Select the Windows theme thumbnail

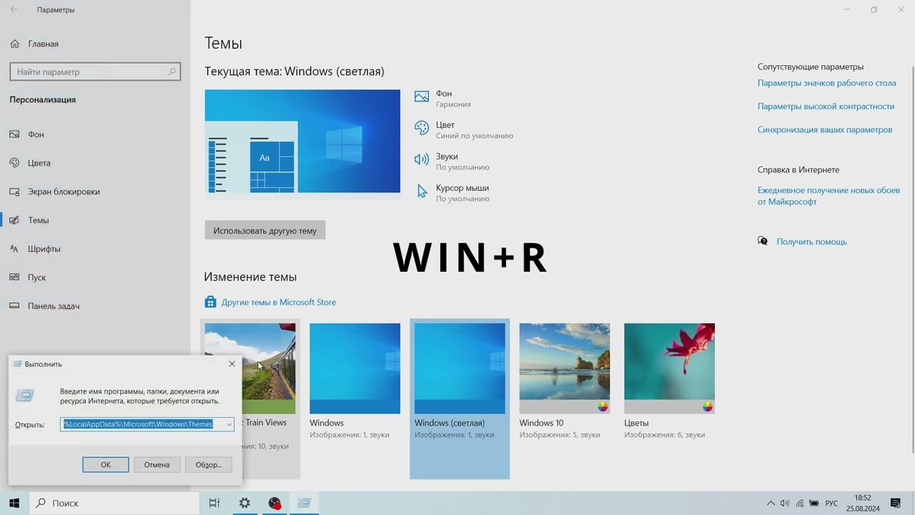[x=355, y=368]
